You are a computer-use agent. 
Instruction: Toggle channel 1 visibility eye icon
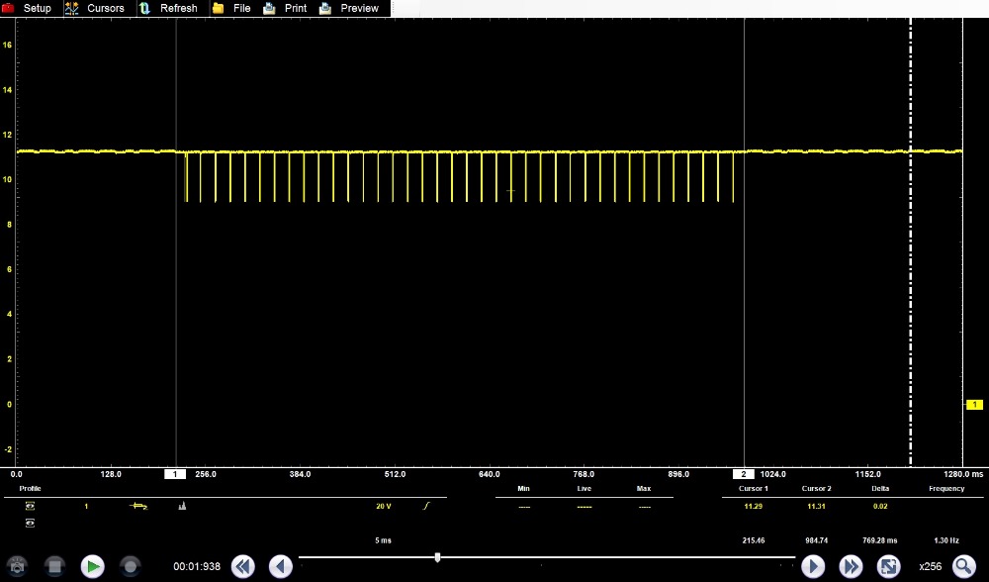(30, 506)
